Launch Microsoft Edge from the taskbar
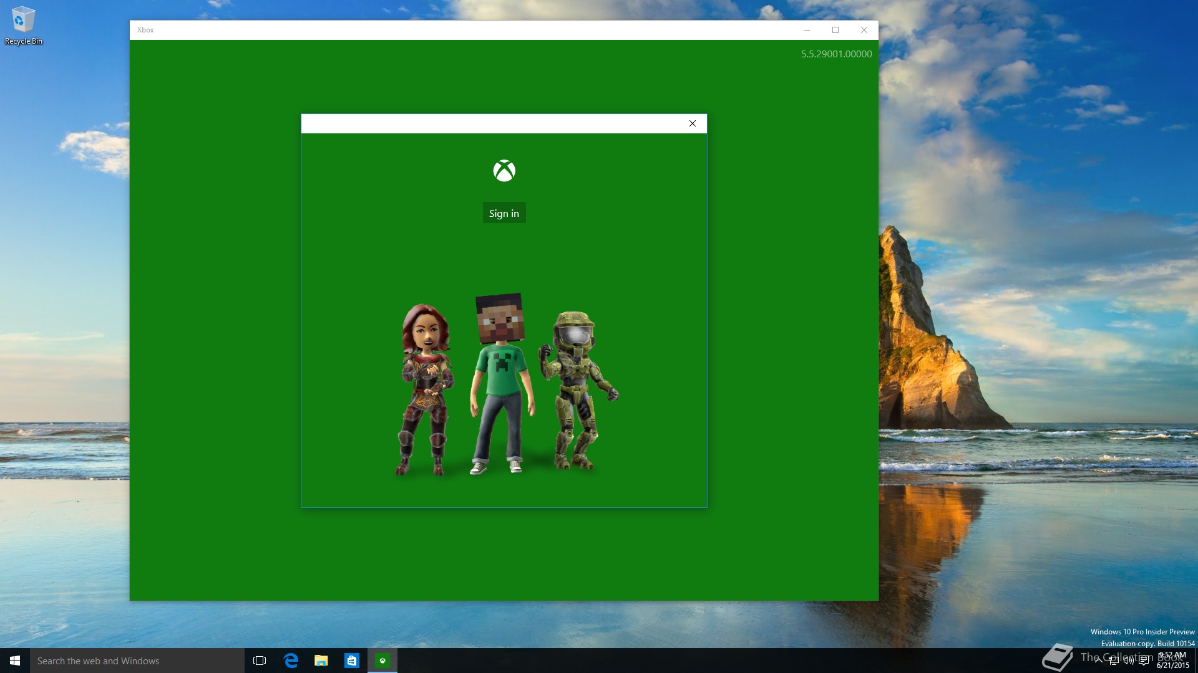This screenshot has width=1198, height=673. [x=291, y=661]
